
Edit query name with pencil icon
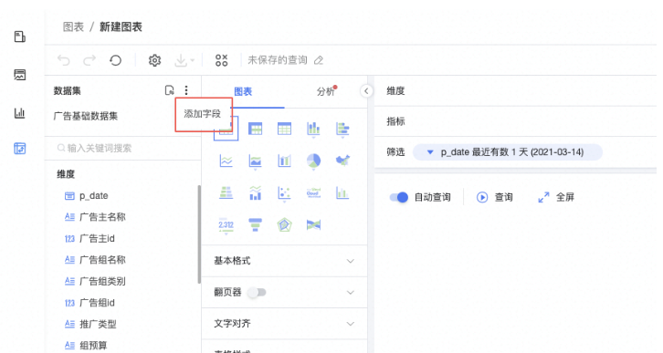319,60
